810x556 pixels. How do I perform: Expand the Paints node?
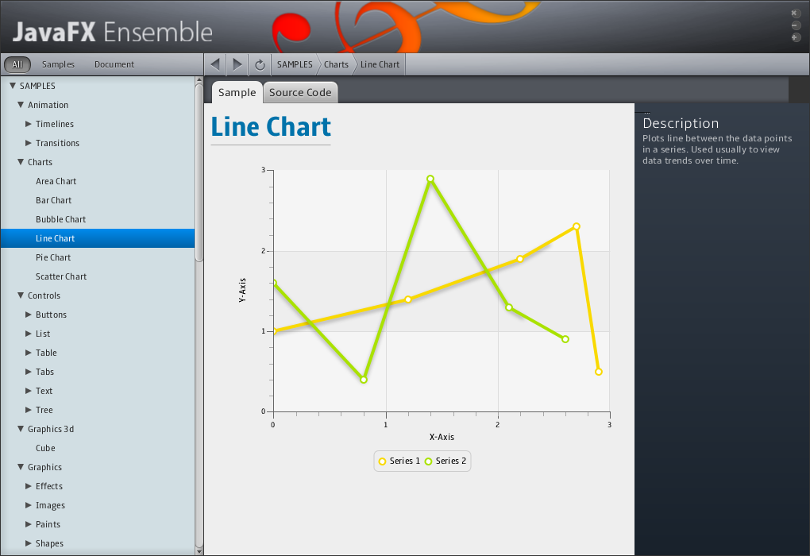coord(29,524)
